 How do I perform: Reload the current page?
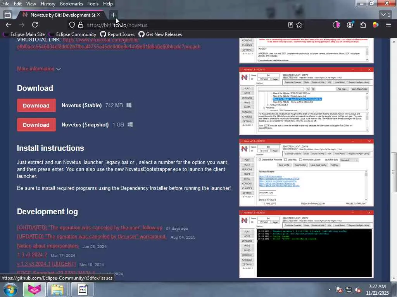[x=35, y=25]
